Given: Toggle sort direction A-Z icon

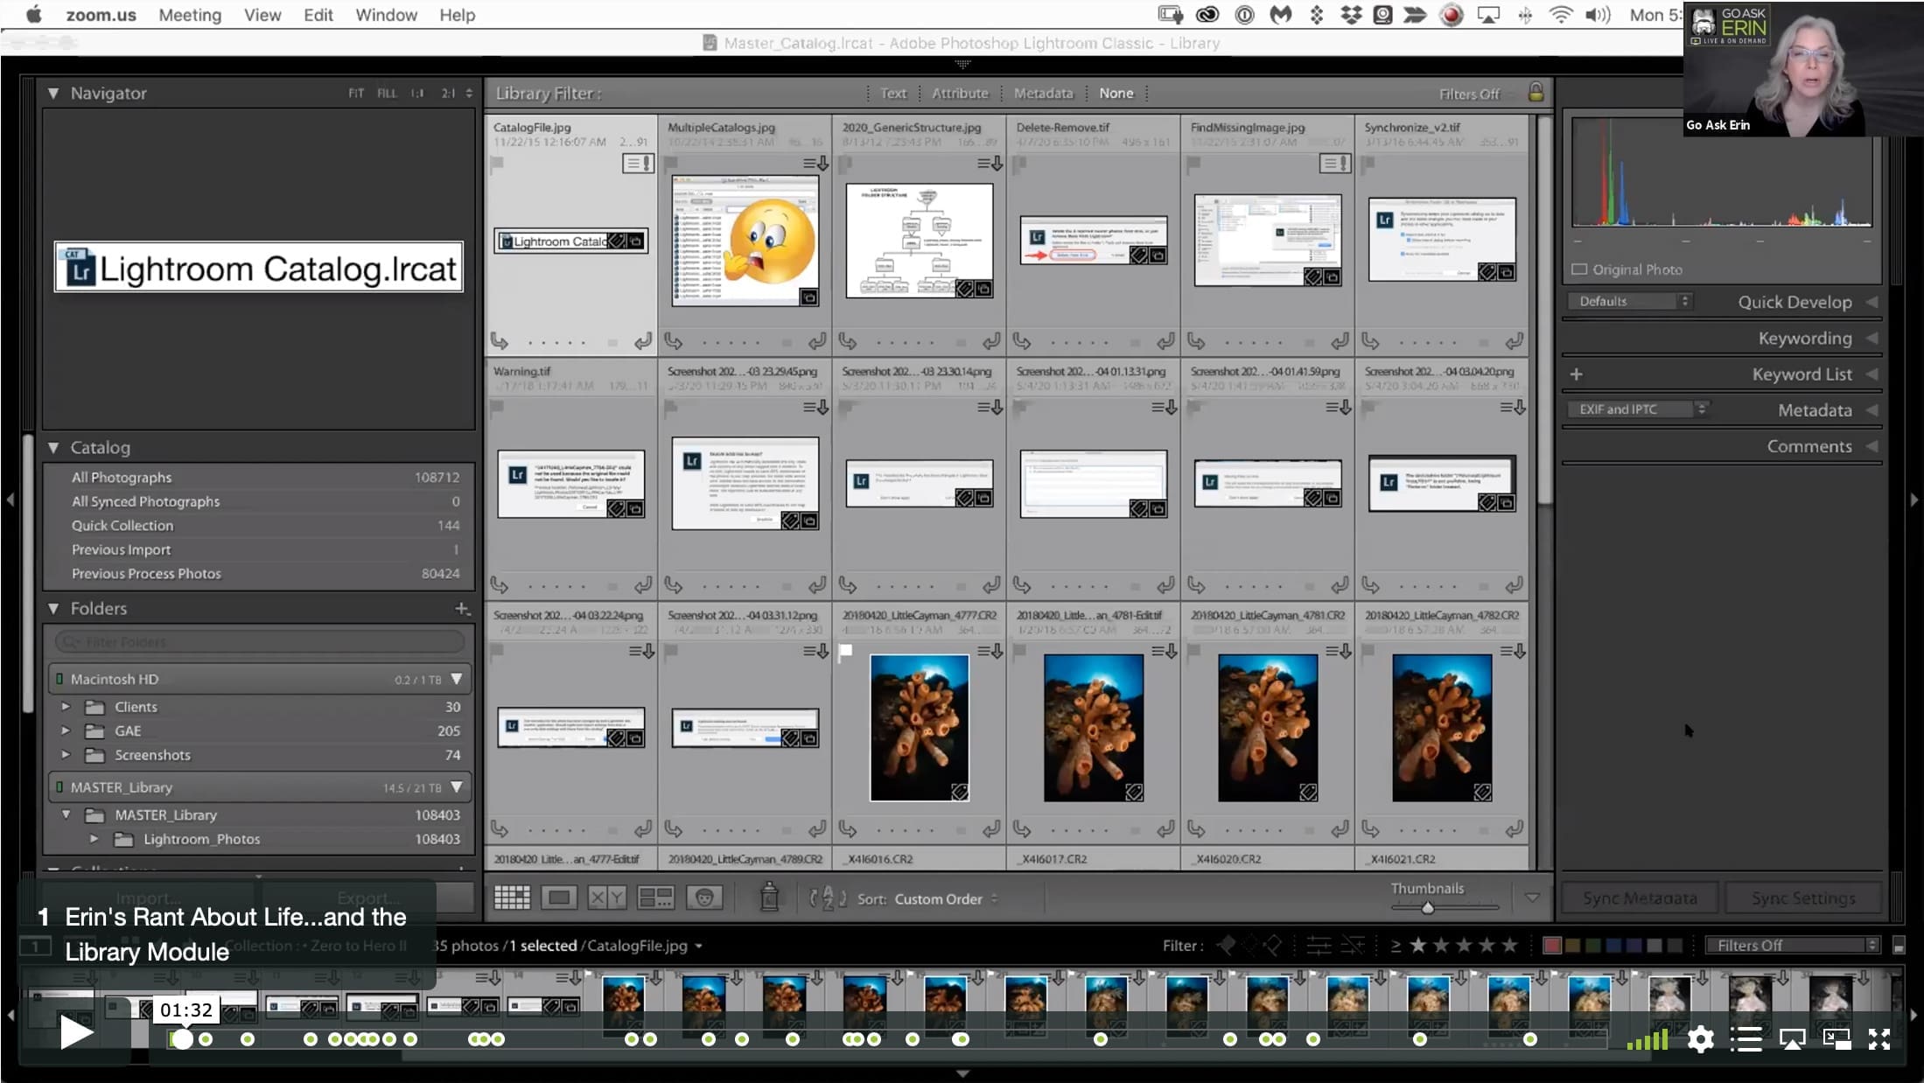Looking at the screenshot, I should pos(828,898).
